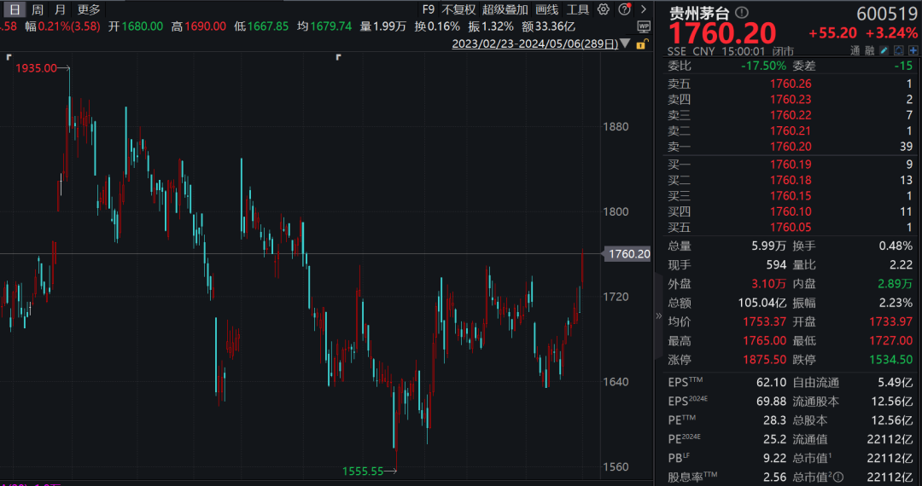The image size is (922, 486).
Task: Open the 画线 drawing tools
Action: (x=546, y=9)
